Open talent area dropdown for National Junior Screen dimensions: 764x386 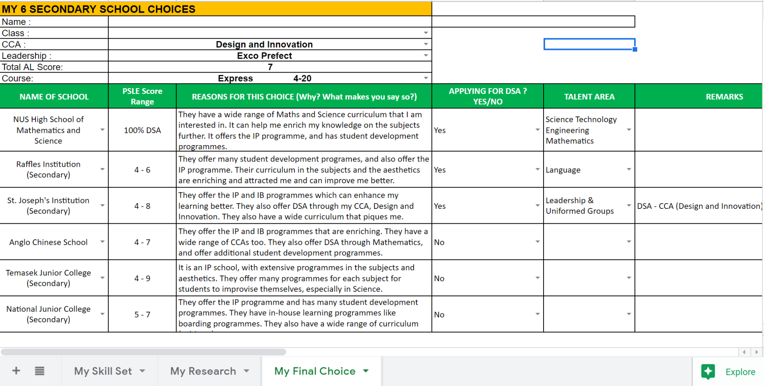click(629, 314)
